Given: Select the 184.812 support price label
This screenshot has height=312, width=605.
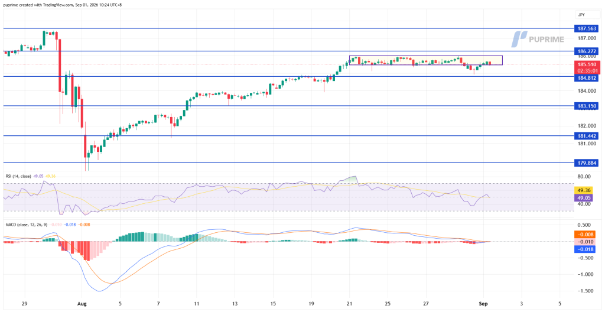Looking at the screenshot, I should (x=586, y=78).
